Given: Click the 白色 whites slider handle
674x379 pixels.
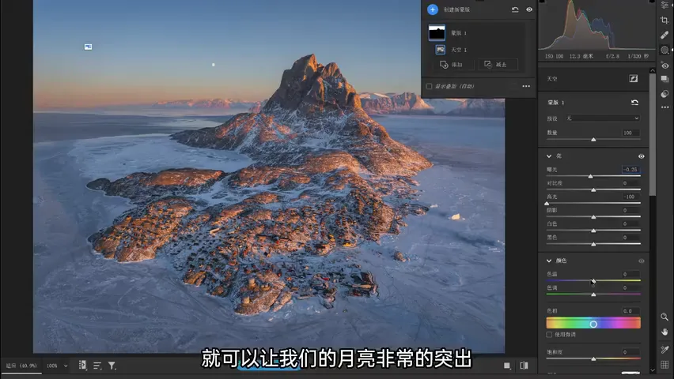Looking at the screenshot, I should (593, 231).
